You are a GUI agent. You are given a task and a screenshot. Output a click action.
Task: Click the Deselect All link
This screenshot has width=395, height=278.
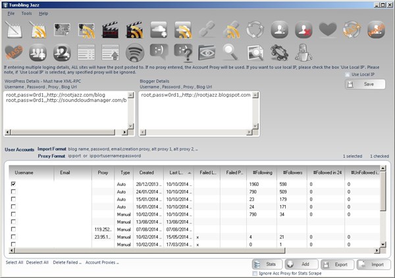point(38,262)
